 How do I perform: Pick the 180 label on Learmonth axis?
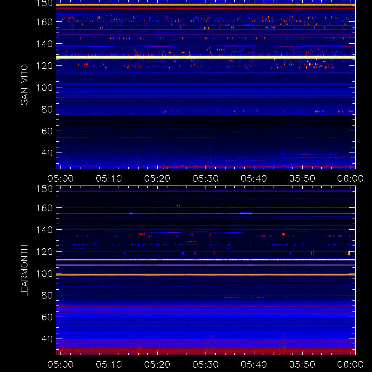(x=44, y=189)
